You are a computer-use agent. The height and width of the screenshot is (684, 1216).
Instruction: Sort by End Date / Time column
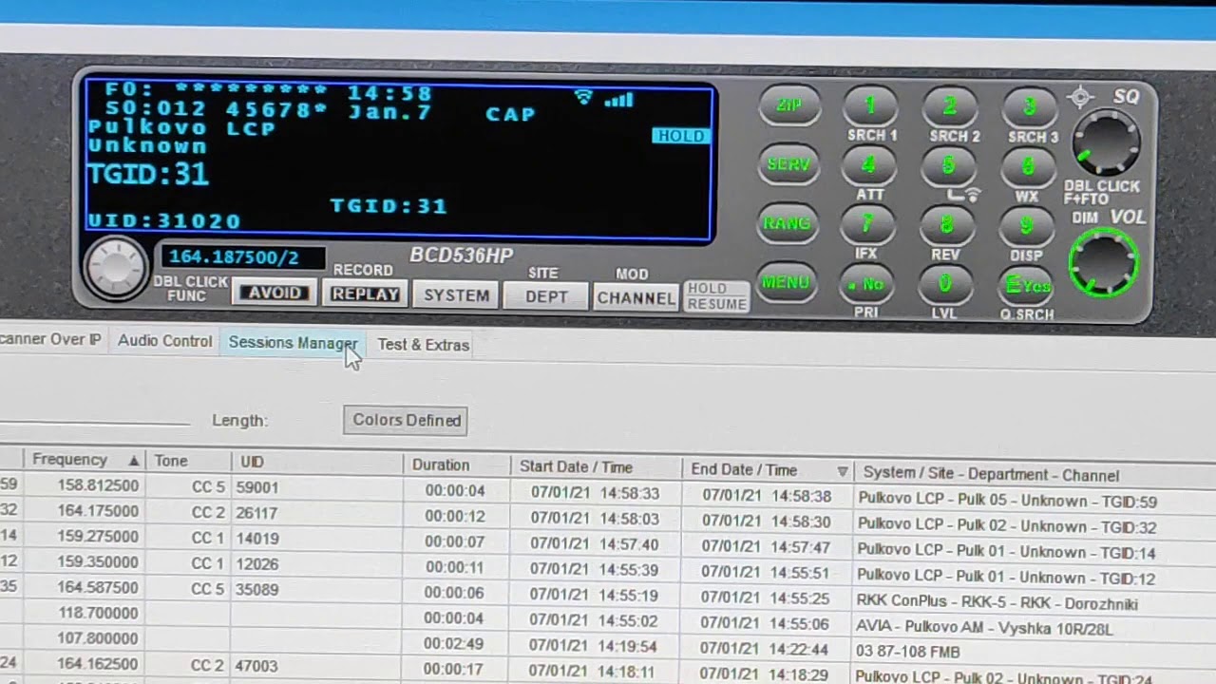point(768,470)
